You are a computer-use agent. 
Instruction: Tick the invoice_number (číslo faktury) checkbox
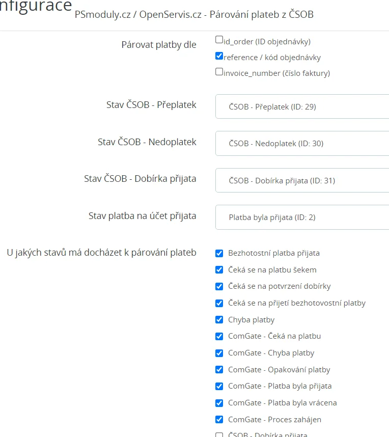pyautogui.click(x=219, y=72)
